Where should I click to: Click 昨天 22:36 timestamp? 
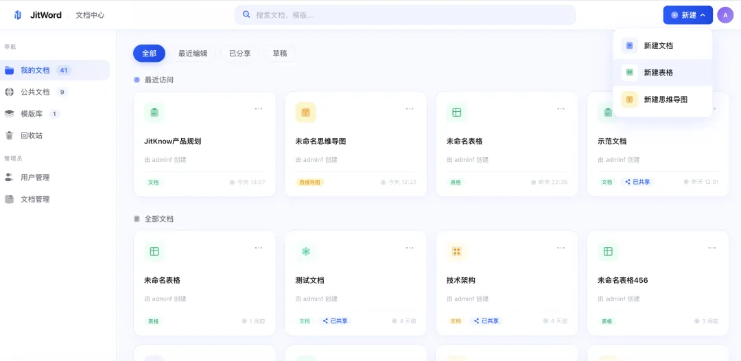pos(550,182)
